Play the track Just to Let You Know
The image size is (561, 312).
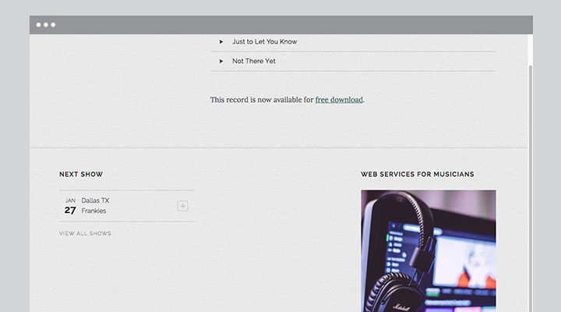[x=221, y=42]
